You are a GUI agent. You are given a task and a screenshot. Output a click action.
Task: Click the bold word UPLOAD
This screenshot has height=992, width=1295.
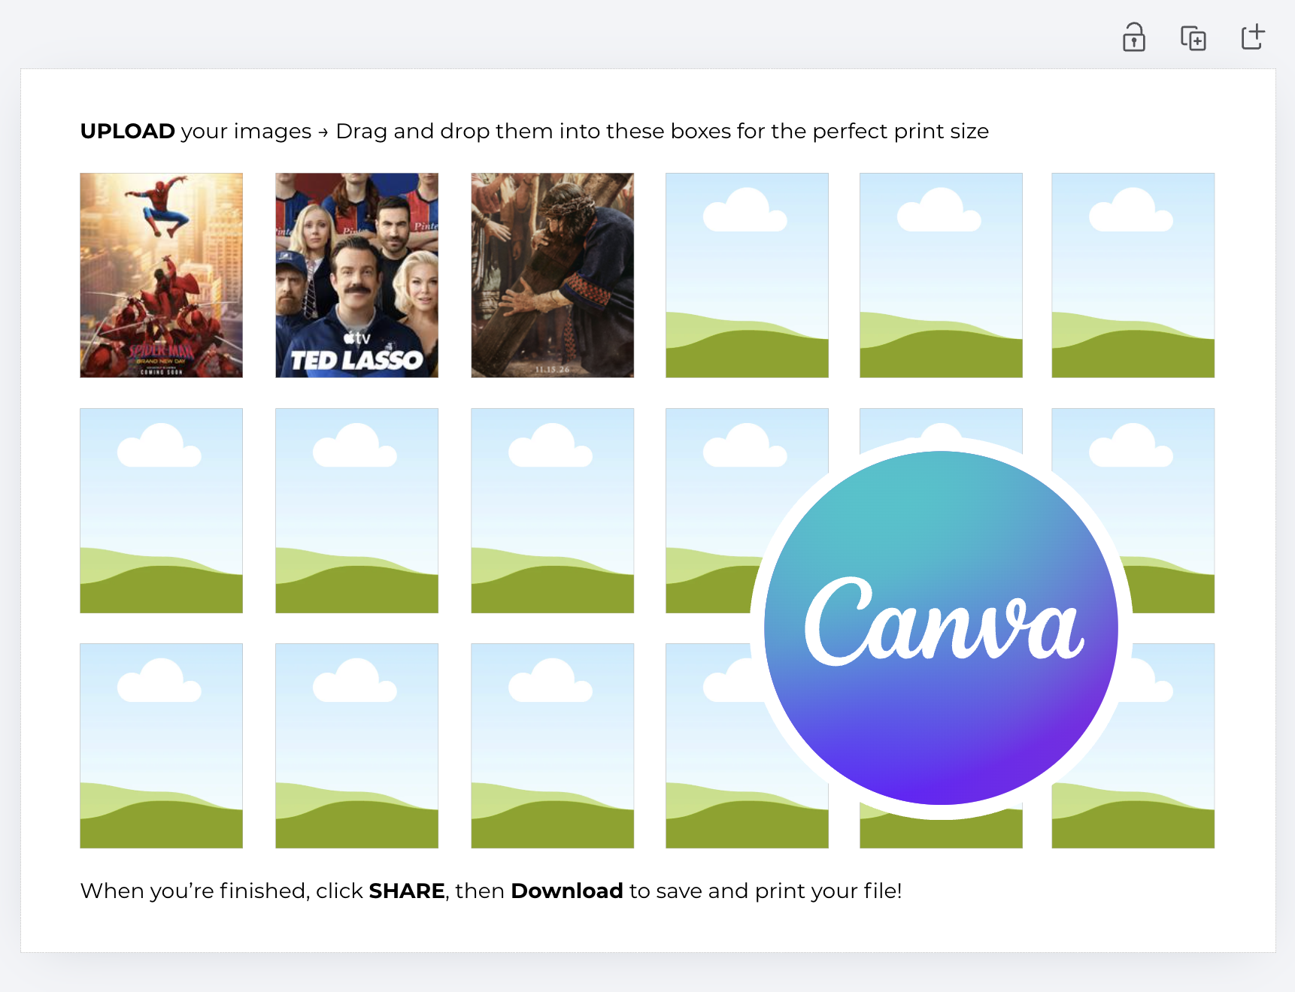(x=128, y=131)
